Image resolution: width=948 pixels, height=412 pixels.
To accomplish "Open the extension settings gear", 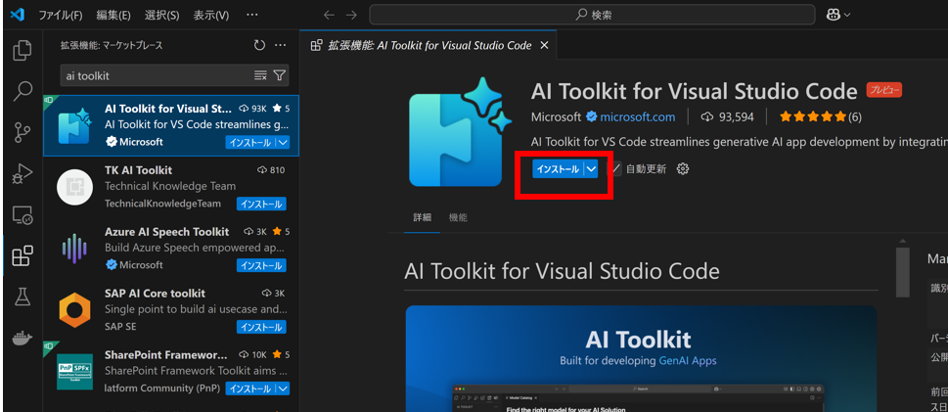I will pos(683,168).
